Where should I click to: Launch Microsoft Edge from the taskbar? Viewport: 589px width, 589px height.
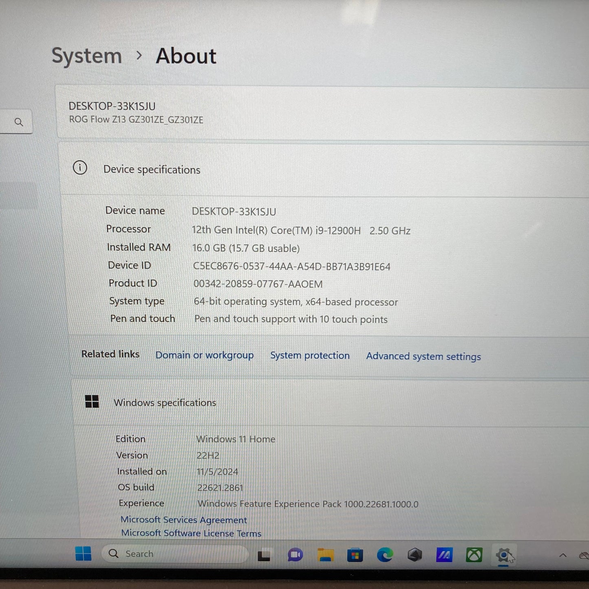[385, 555]
